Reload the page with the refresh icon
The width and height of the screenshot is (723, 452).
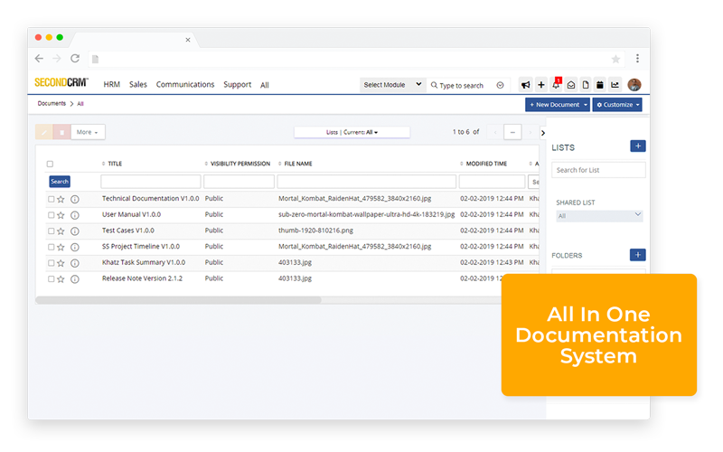[75, 59]
